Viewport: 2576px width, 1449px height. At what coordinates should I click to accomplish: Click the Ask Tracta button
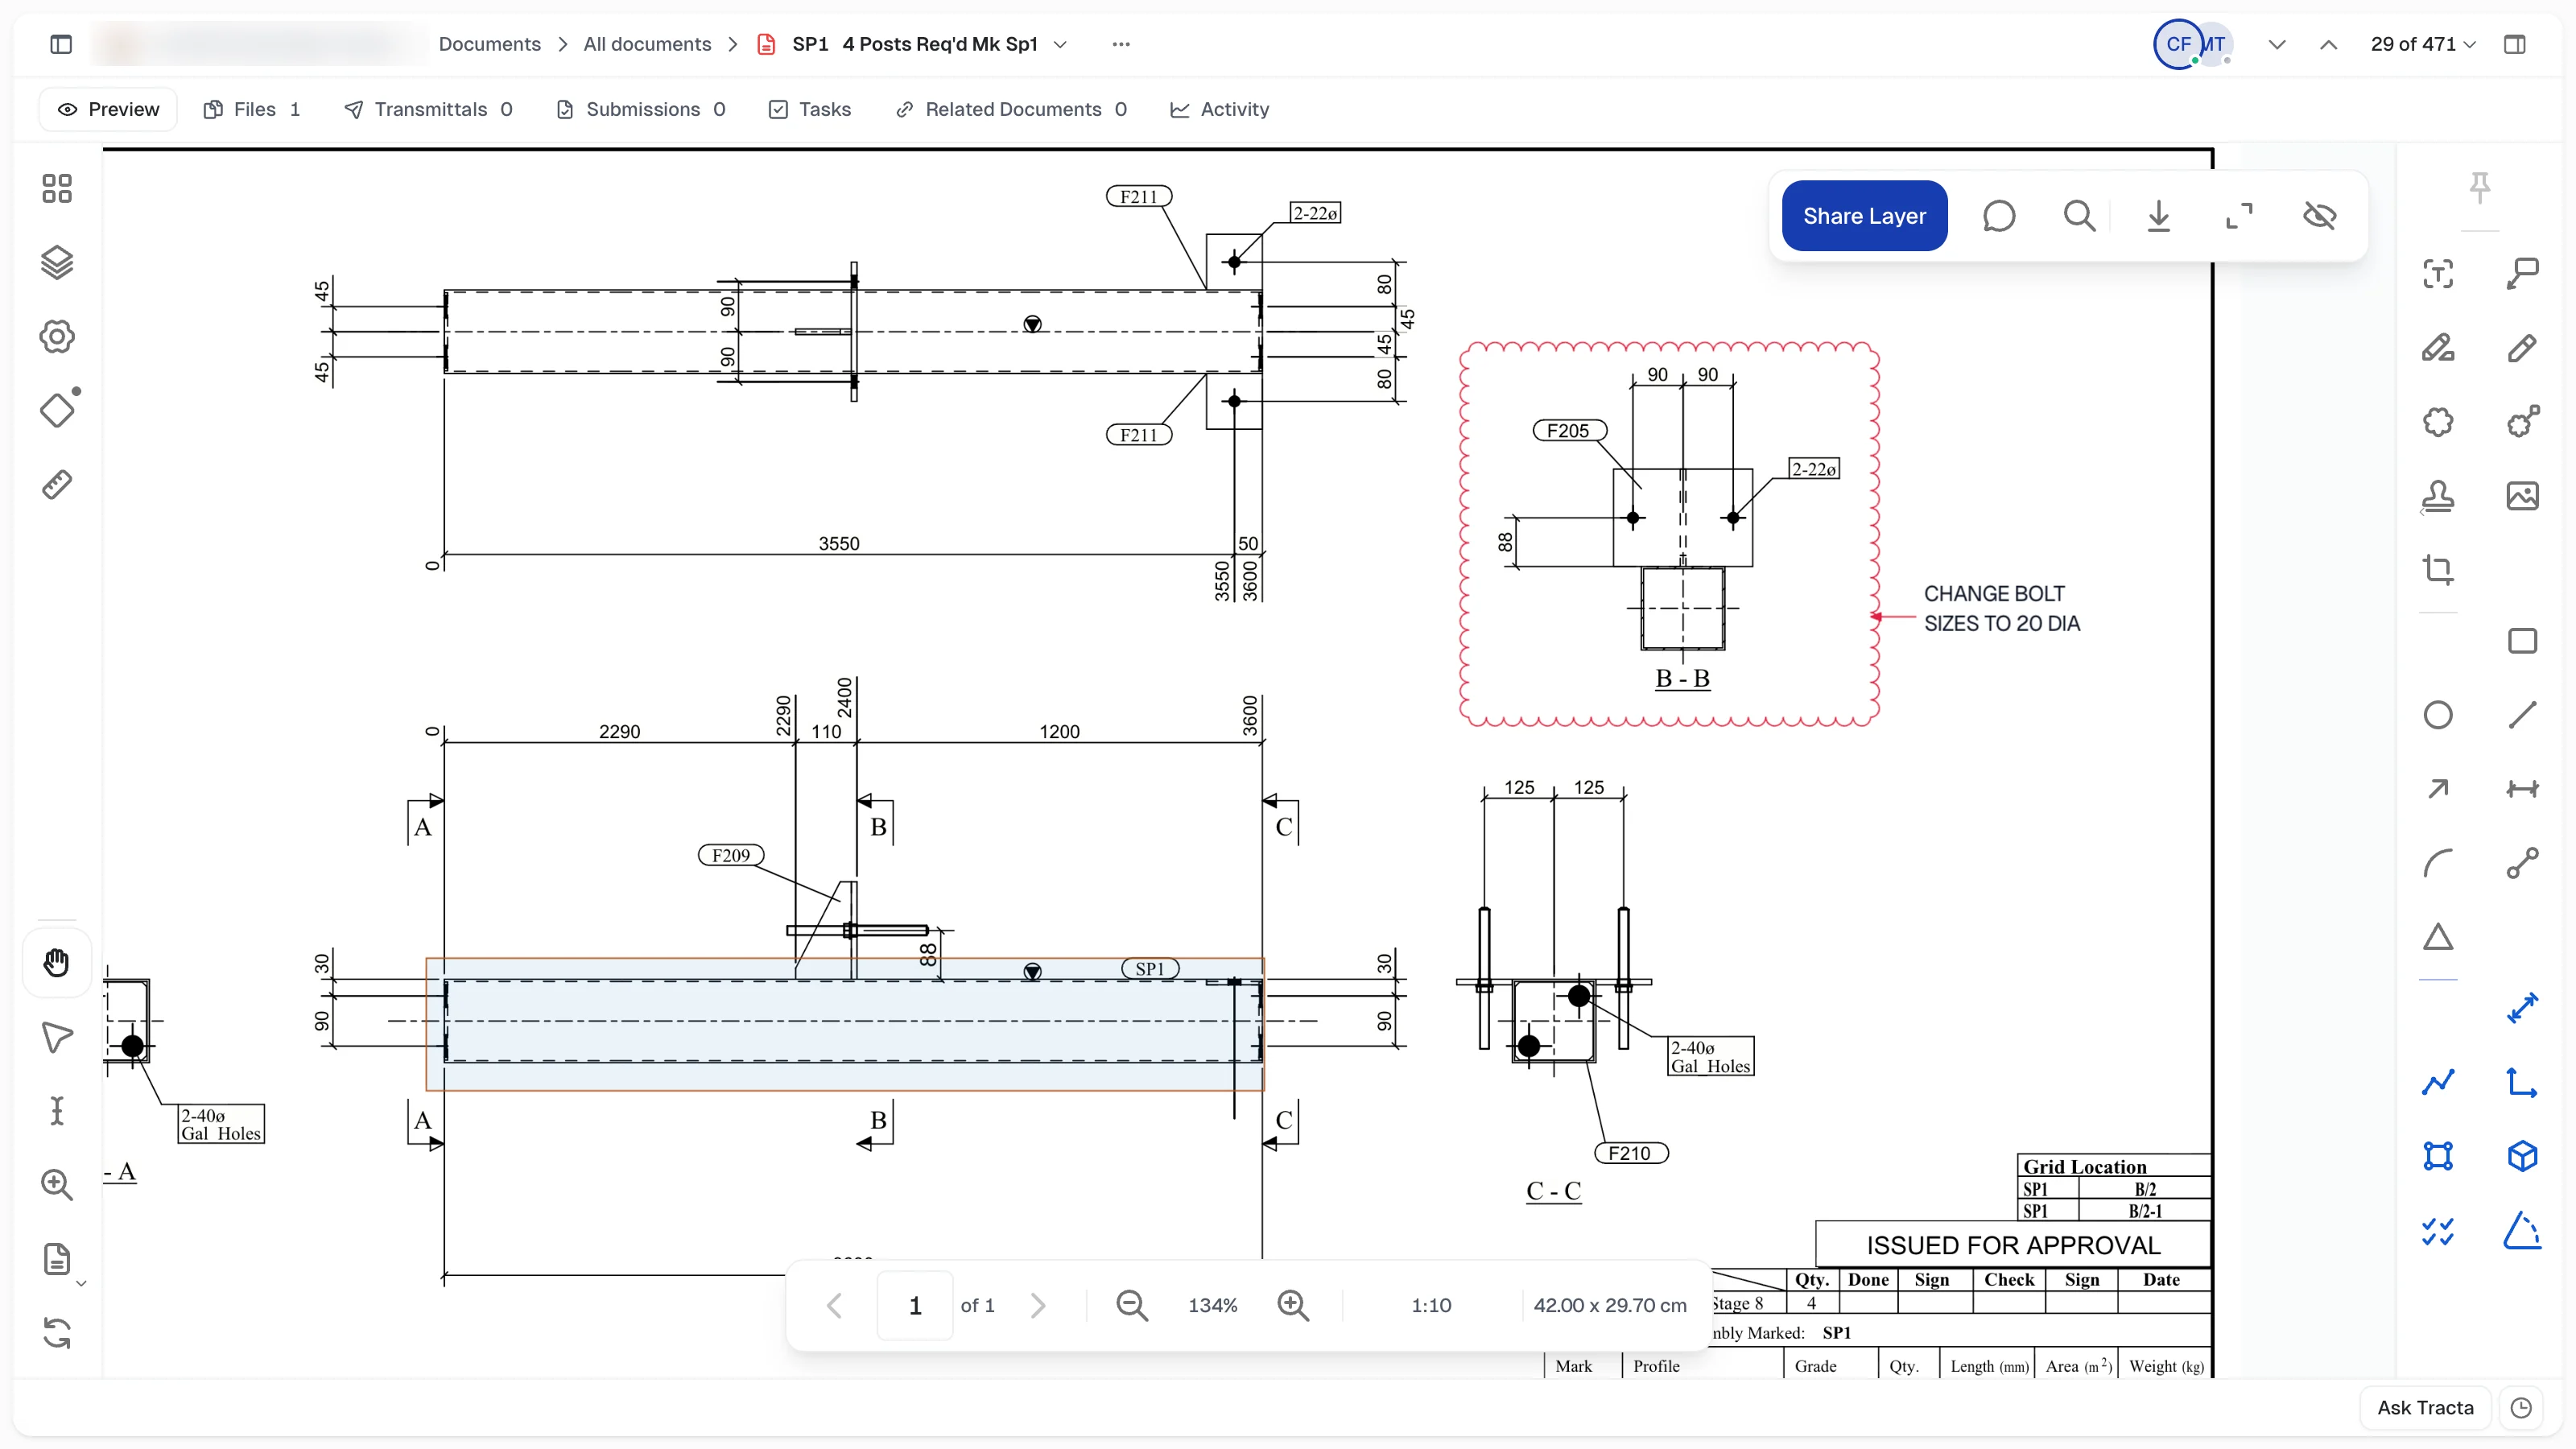(2425, 1407)
